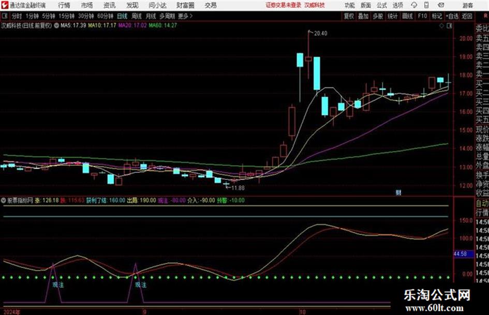
Task: Open the 发现 menu
Action: click(132, 5)
